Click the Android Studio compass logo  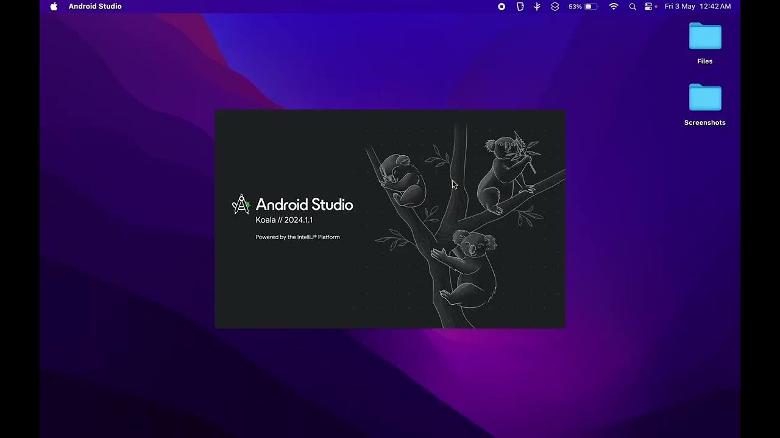point(241,204)
